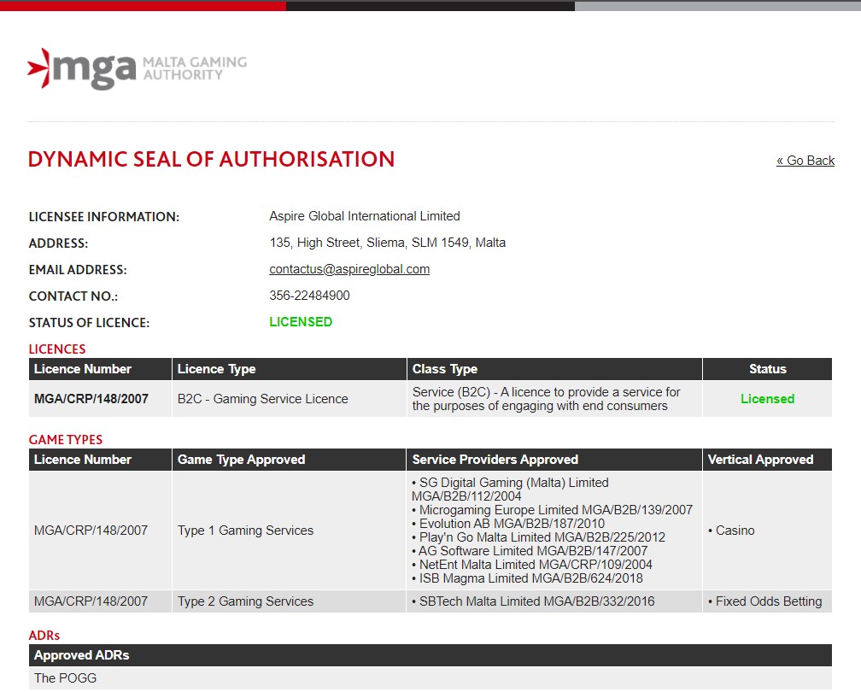This screenshot has height=692, width=861.
Task: Go back using the « Go Back link
Action: [805, 161]
